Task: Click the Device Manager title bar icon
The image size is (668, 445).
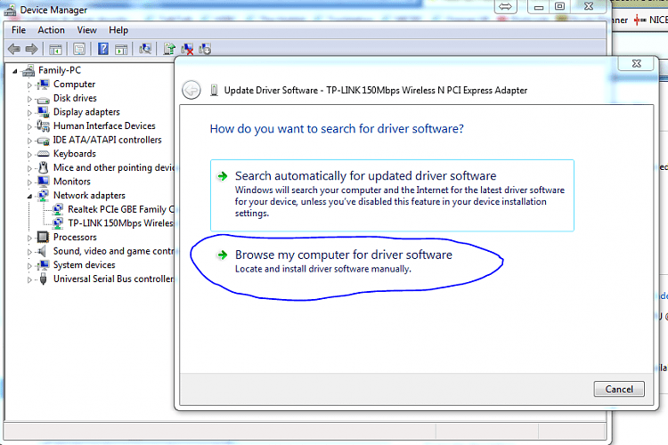Action: tap(10, 10)
